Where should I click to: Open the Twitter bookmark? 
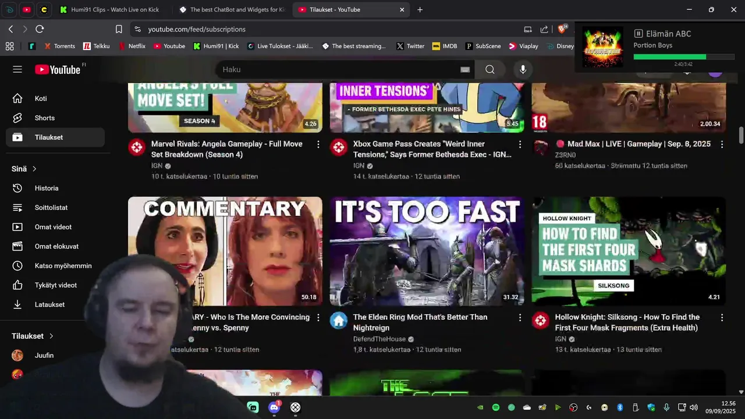pyautogui.click(x=410, y=46)
